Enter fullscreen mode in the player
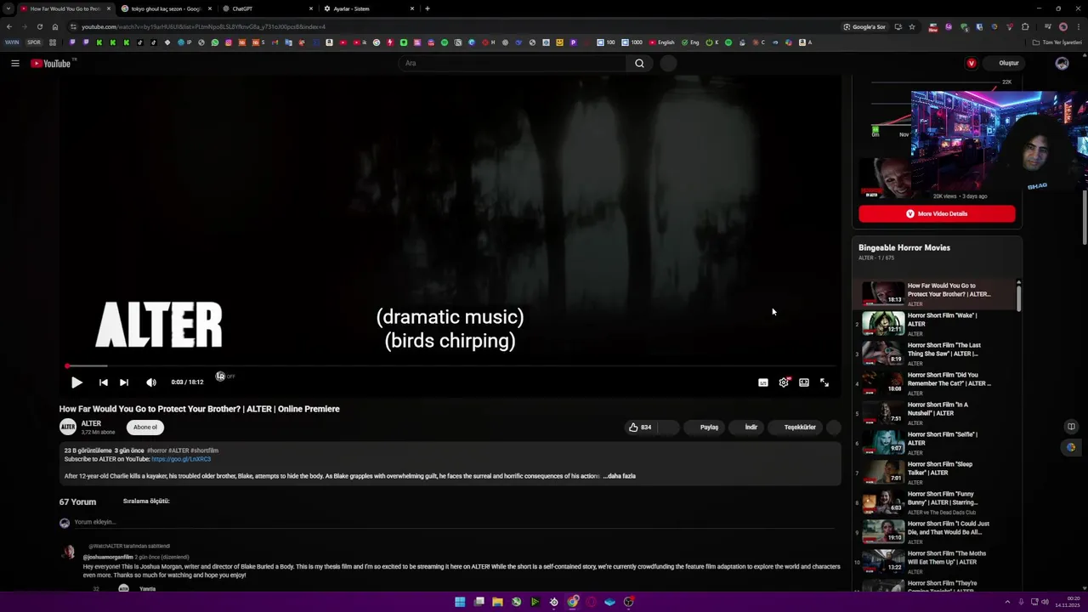The image size is (1088, 612). [824, 382]
